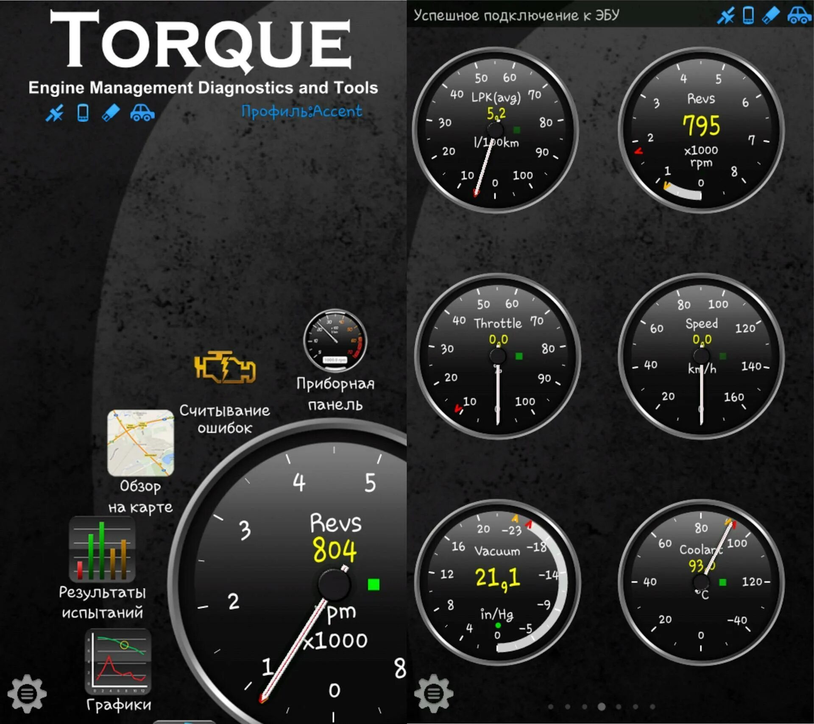The width and height of the screenshot is (814, 724).
Task: Select the first page indicator dot
Action: tap(550, 707)
